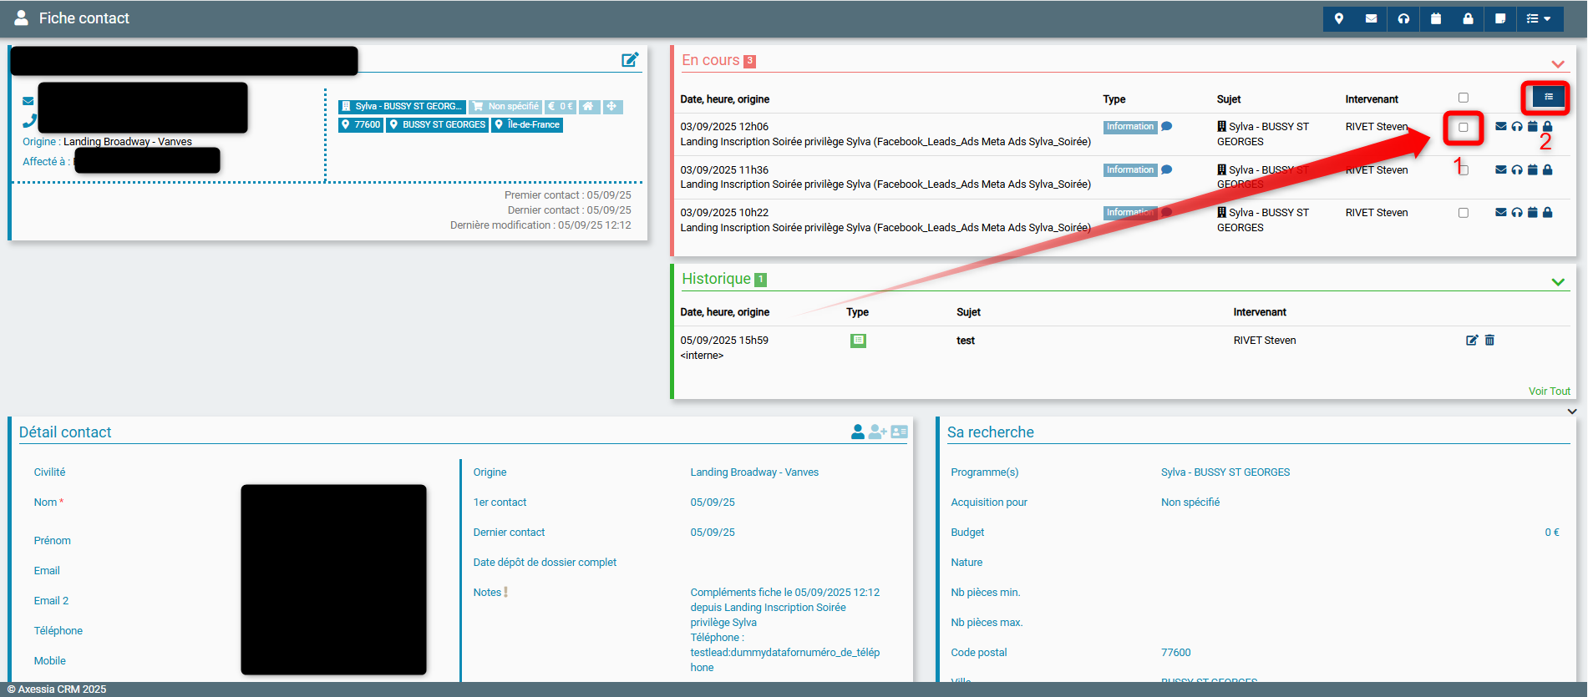Viewport: 1588px width, 697px height.
Task: Toggle select-all checkbox in En cours header
Action: coord(1464,98)
